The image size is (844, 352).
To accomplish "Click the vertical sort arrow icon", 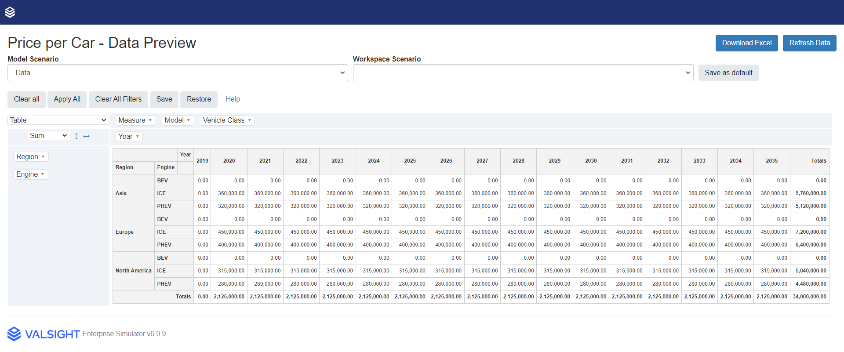I will coord(76,136).
